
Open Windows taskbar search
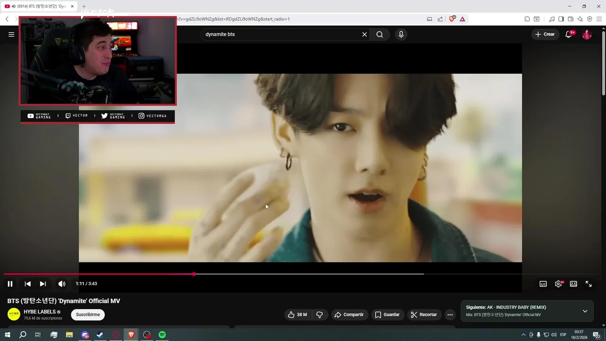click(x=22, y=335)
